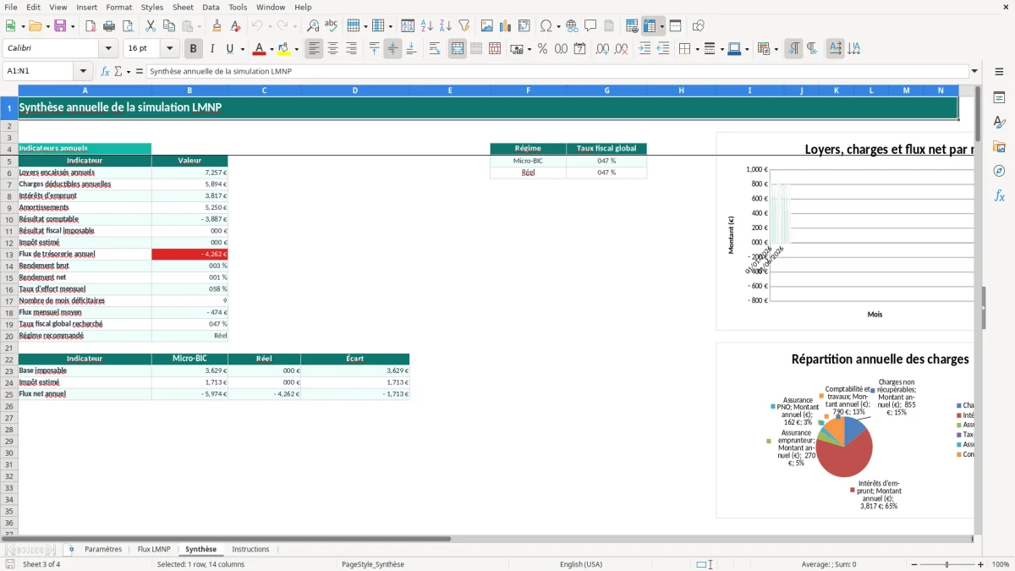Click the Open folder icon
1015x571 pixels.
[x=34, y=26]
